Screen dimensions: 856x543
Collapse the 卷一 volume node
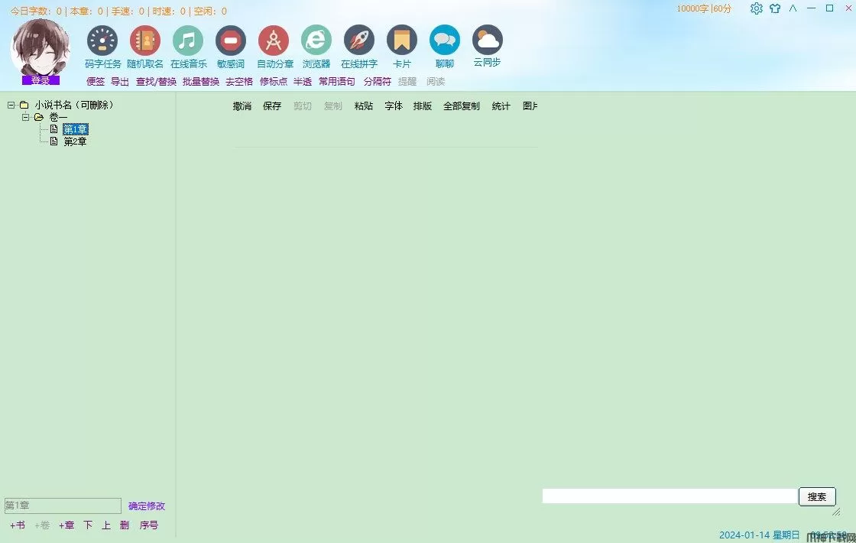25,118
